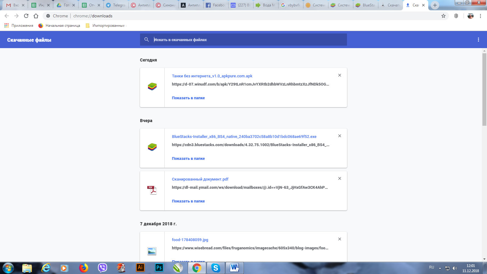Screen dimensions: 487x274
Task: Show the Танки apk file in folder
Action: coord(188,98)
